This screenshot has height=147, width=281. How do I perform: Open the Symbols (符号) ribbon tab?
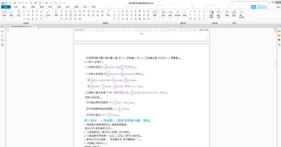94,7
